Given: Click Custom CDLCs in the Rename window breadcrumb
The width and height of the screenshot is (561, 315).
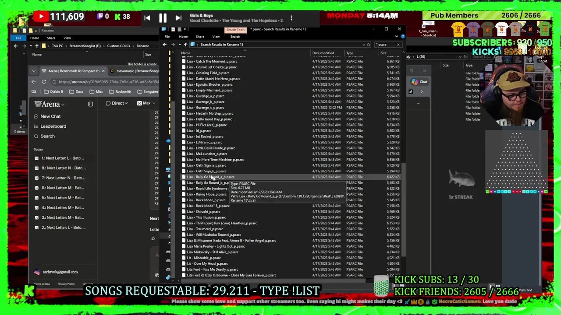Looking at the screenshot, I should (118, 46).
